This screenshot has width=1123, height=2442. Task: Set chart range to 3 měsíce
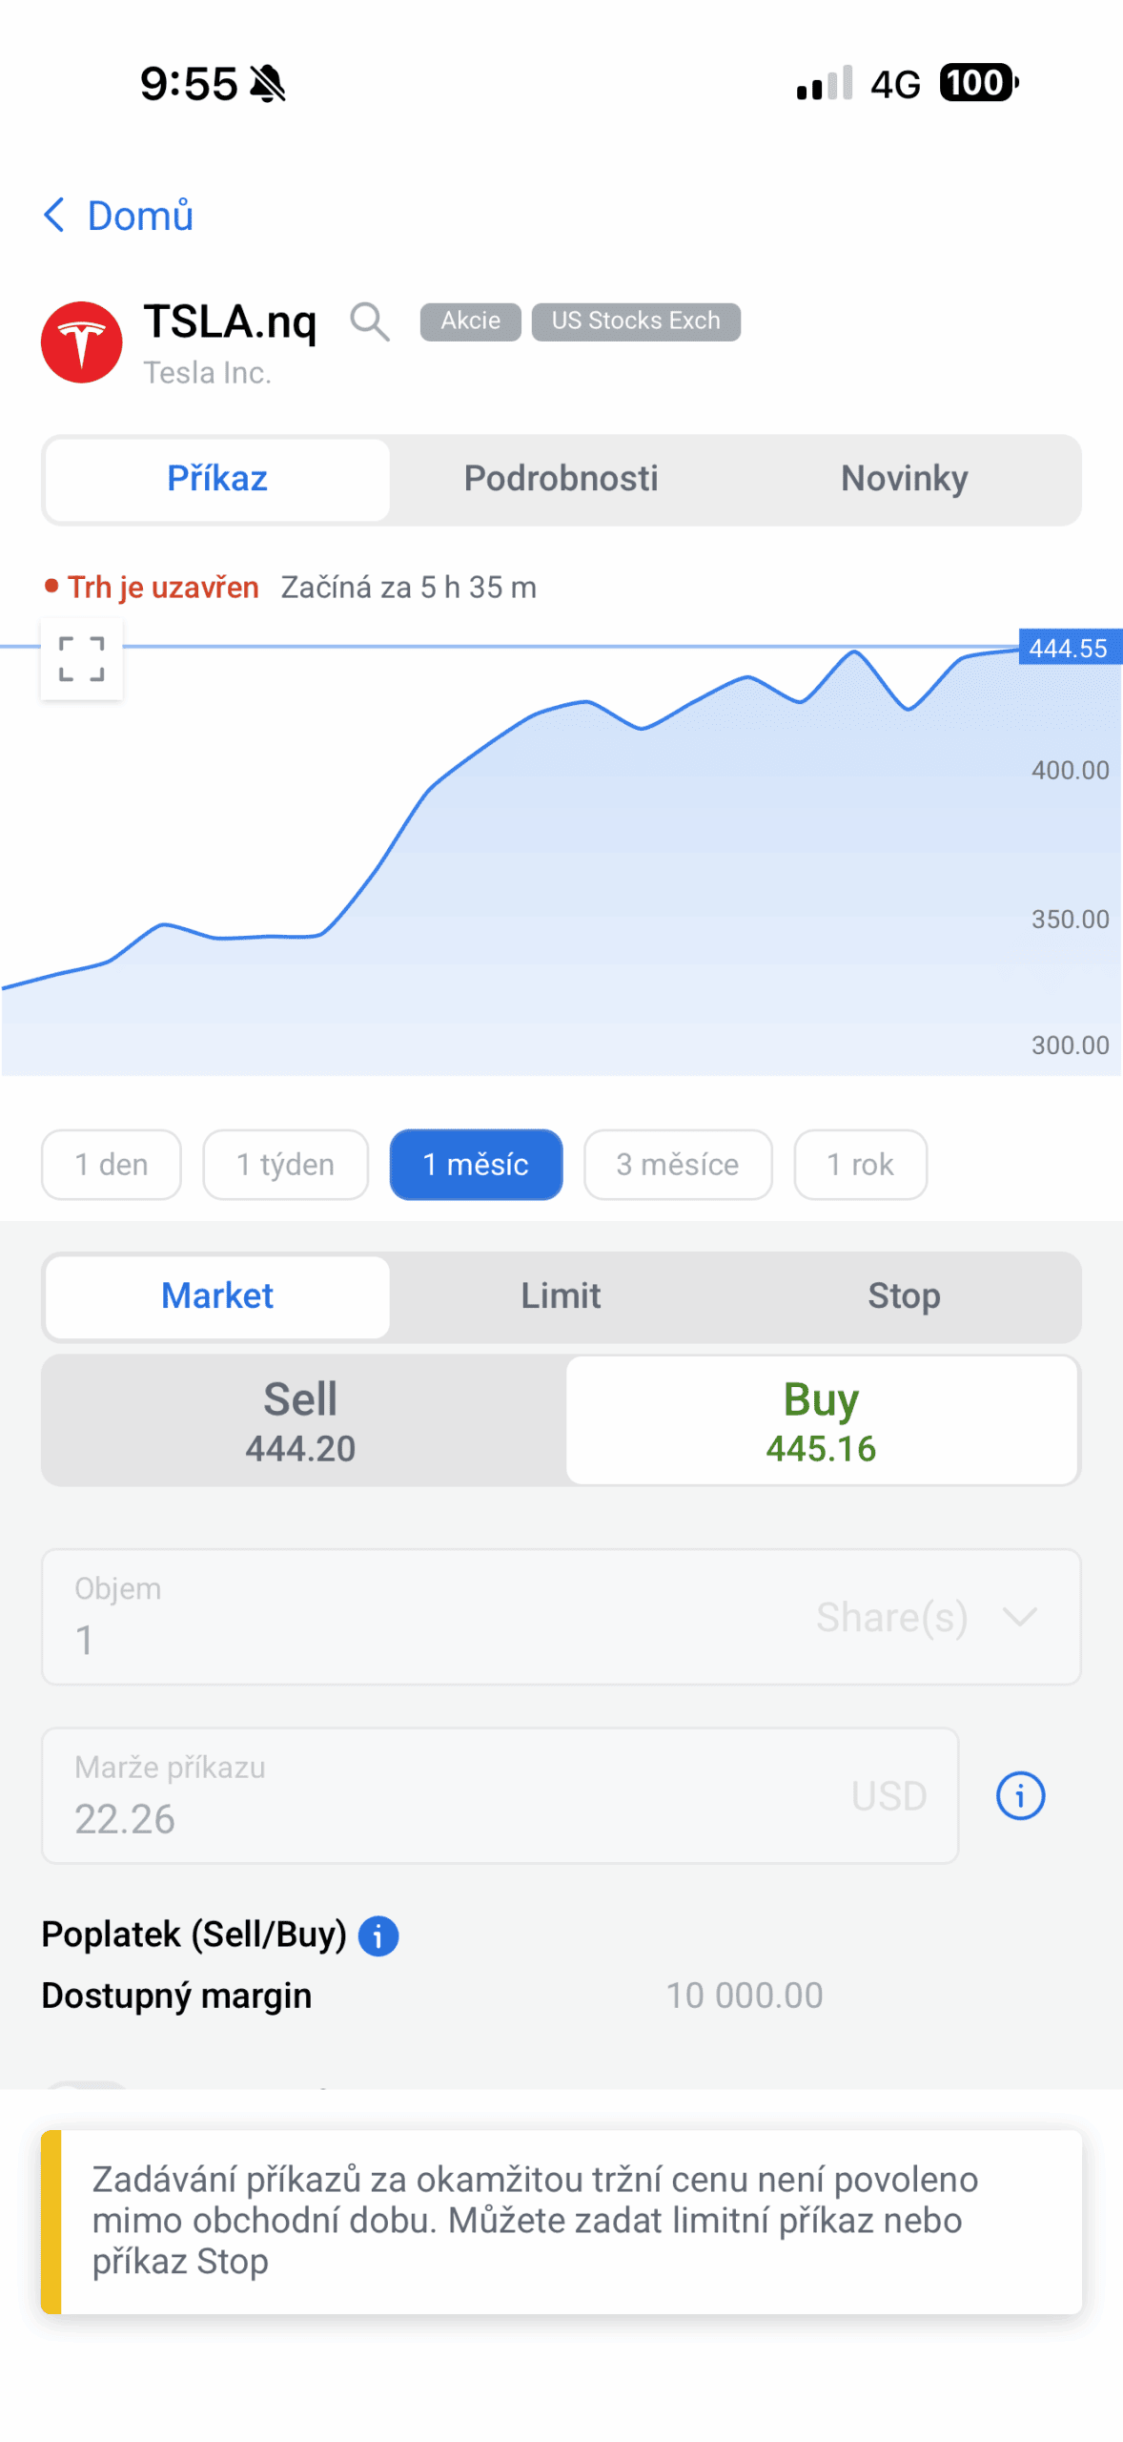click(x=677, y=1165)
